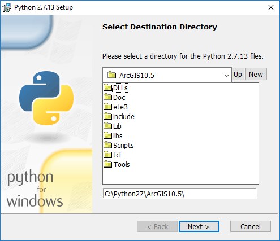
Task: Click the include folder icon
Action: tap(108, 116)
